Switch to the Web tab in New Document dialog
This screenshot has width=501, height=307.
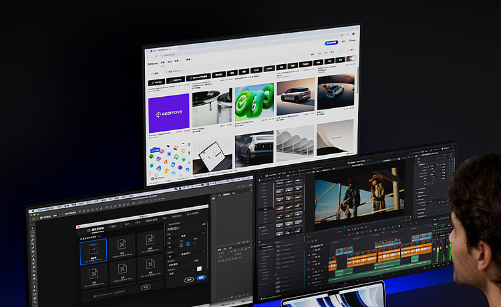pos(165,218)
